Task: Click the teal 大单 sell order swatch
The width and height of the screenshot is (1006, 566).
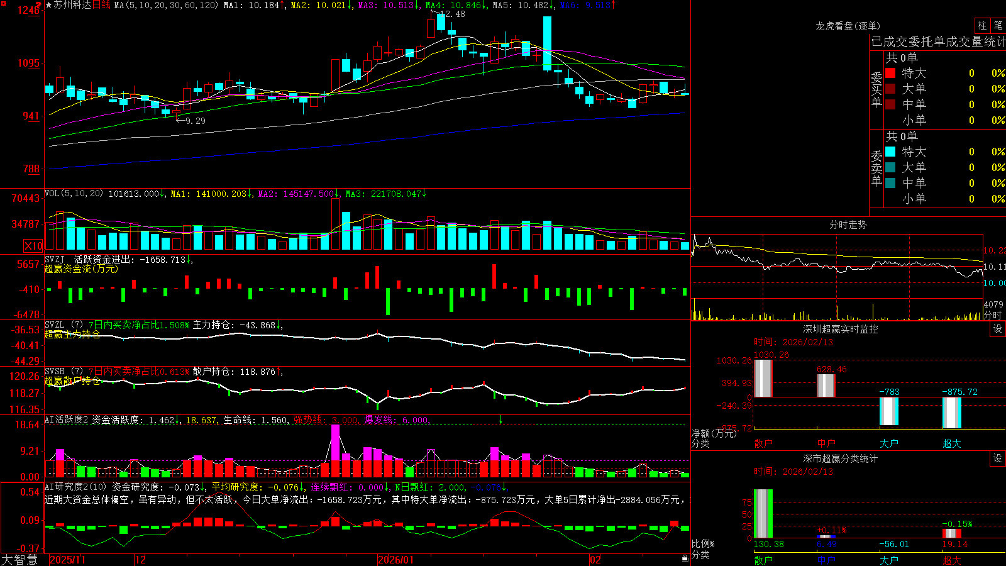Action: pyautogui.click(x=890, y=167)
